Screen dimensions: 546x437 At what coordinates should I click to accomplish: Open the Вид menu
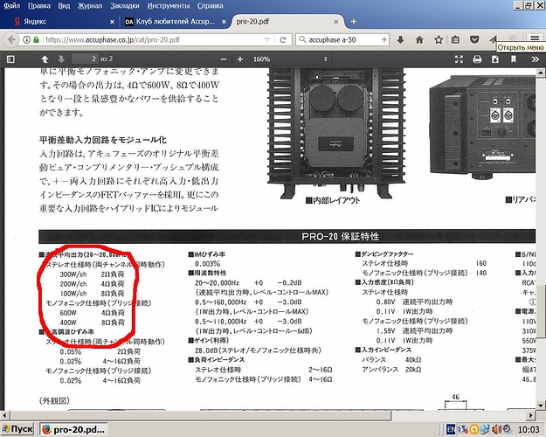64,5
